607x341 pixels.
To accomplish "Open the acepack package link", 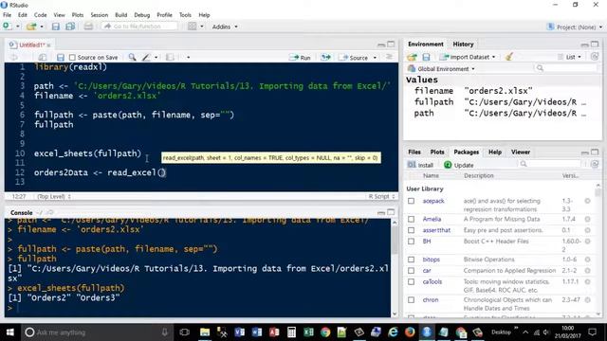I will (x=433, y=201).
